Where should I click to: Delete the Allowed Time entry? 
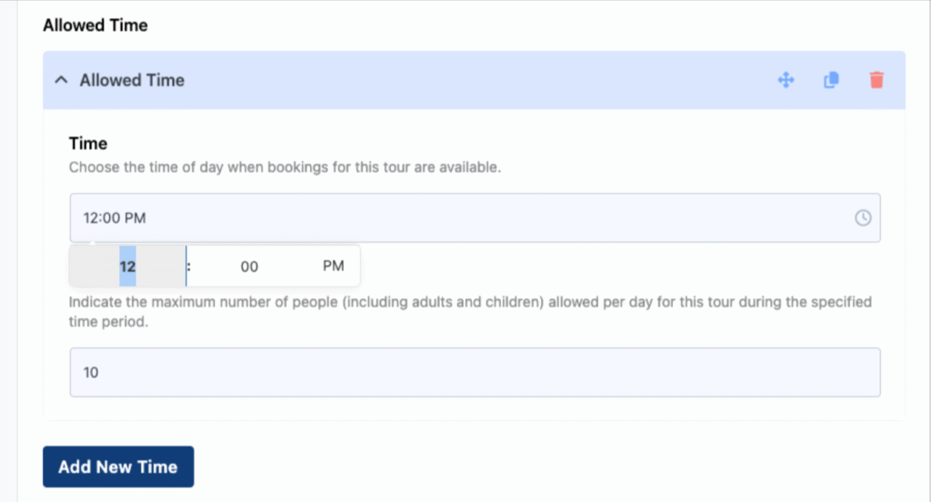click(x=876, y=80)
